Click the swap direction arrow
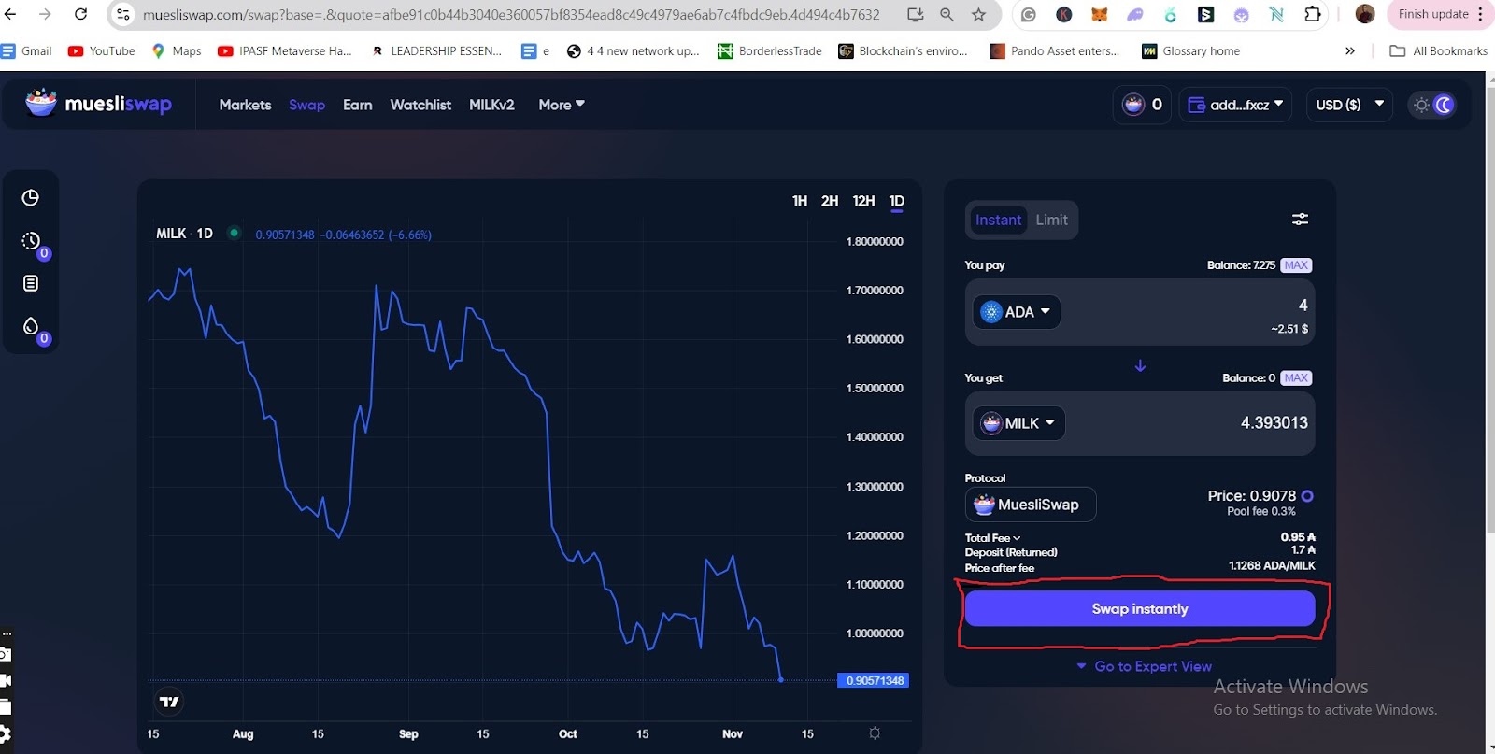Image resolution: width=1495 pixels, height=754 pixels. pos(1140,365)
